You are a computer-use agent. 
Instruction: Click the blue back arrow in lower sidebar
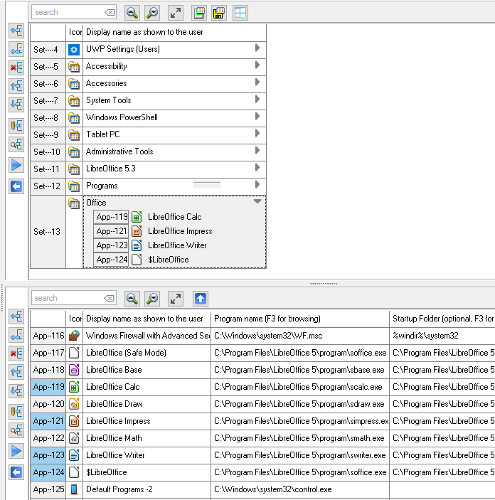pos(16,472)
